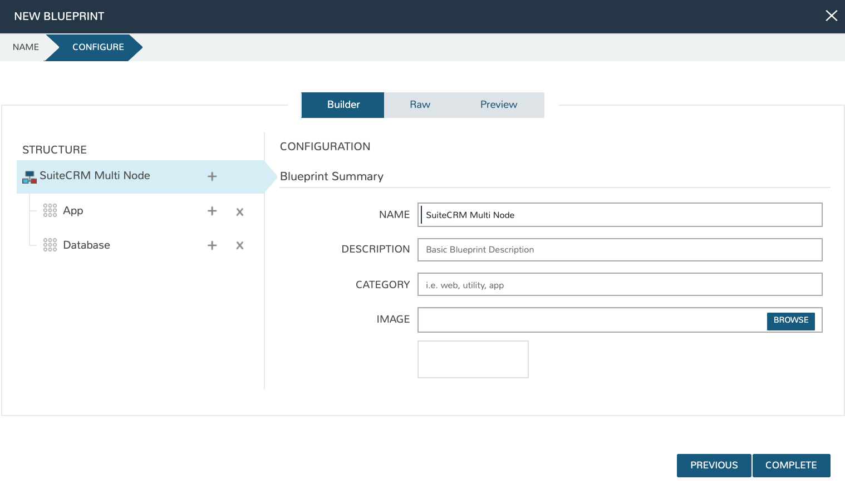Click into the Description field

pyautogui.click(x=620, y=250)
